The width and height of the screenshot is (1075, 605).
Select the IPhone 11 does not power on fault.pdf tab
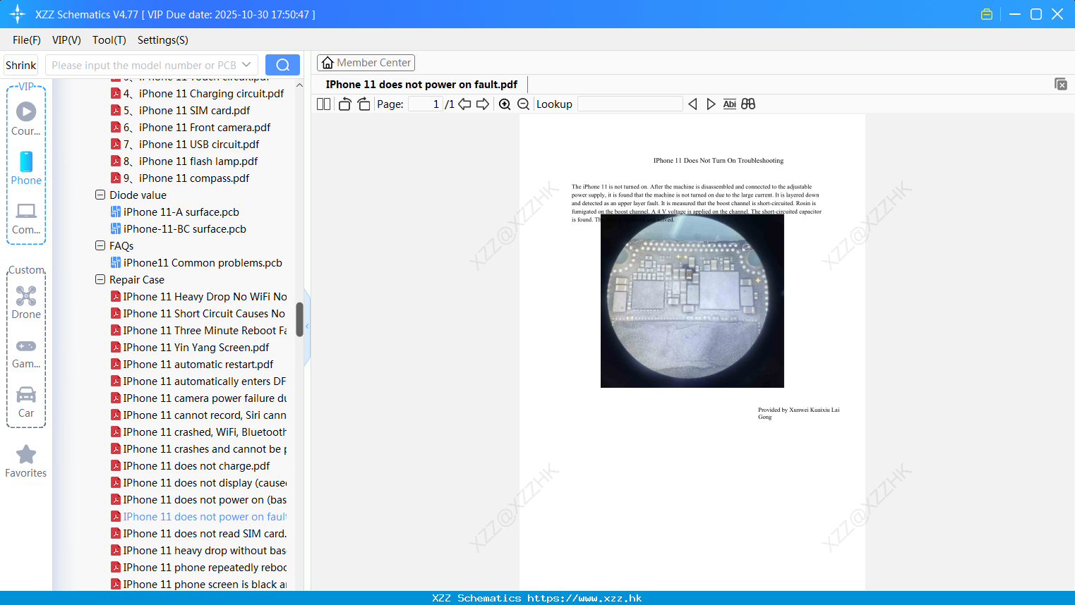tap(421, 84)
